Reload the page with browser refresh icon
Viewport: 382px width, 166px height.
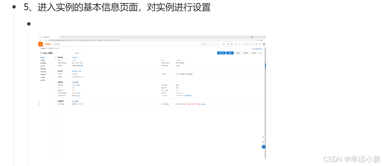point(46,40)
